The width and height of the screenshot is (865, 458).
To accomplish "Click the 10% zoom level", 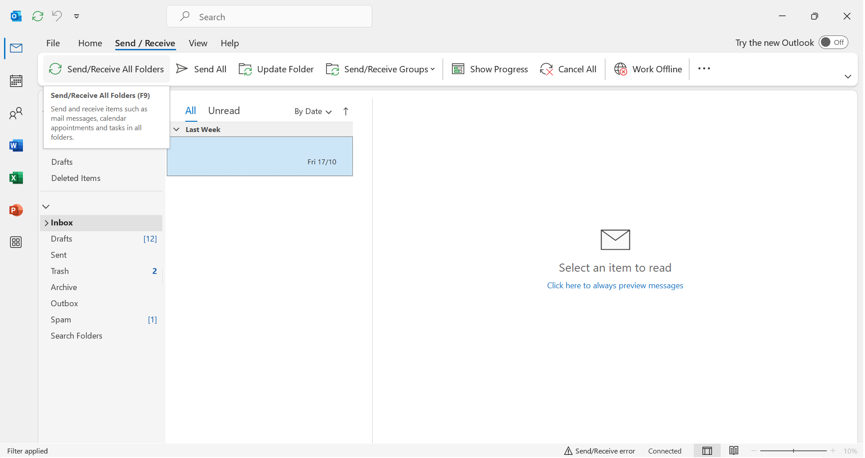I will [850, 451].
